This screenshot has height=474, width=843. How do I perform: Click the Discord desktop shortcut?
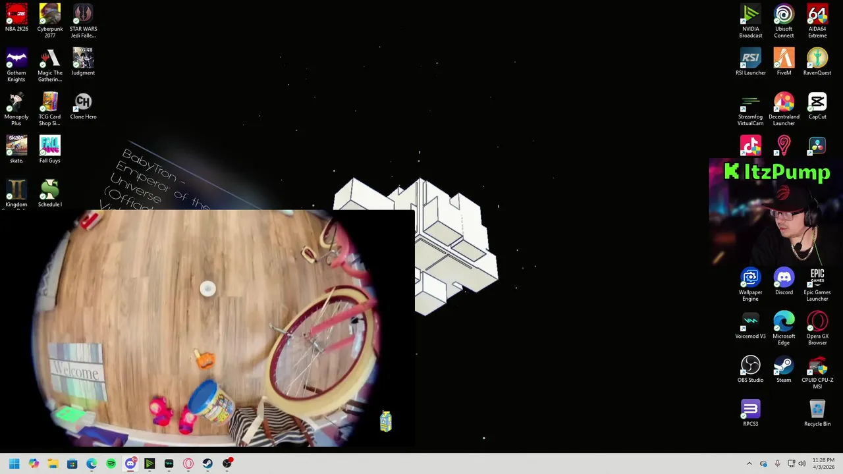pyautogui.click(x=784, y=281)
